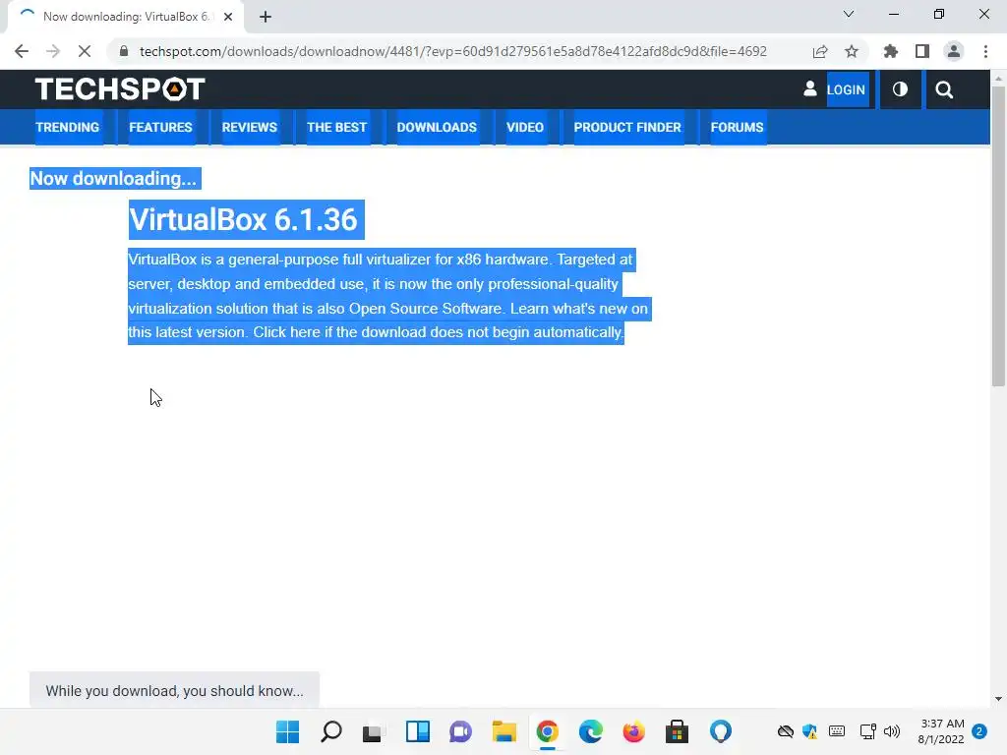Click the scrollbar down arrow
The image size is (1007, 755).
click(x=998, y=699)
